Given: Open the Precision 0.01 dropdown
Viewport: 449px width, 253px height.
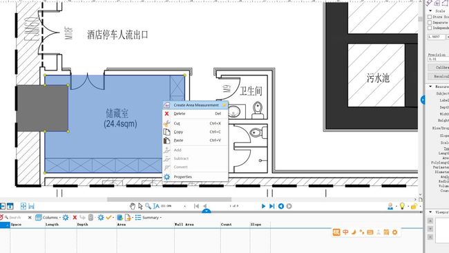Looking at the screenshot, I should coord(438,59).
